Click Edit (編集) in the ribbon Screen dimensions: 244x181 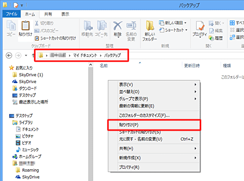pyautogui.click(x=216, y=31)
